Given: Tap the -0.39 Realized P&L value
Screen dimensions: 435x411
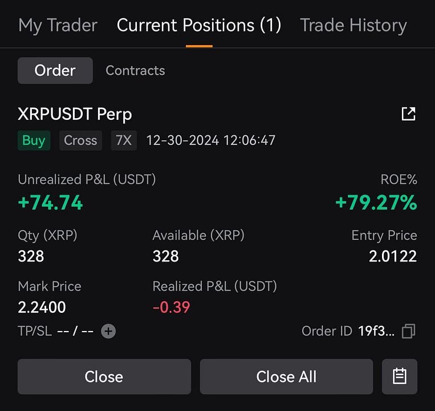Looking at the screenshot, I should point(171,307).
